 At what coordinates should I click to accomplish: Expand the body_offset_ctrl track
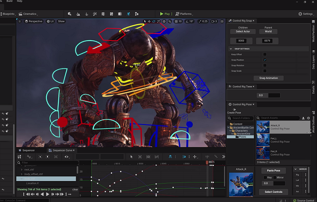pyautogui.click(x=22, y=174)
